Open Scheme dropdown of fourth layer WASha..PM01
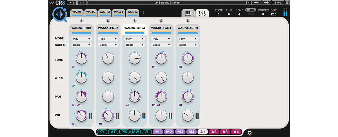 click(x=161, y=45)
